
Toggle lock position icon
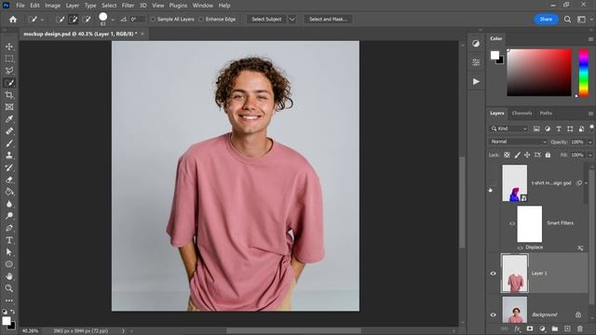pos(527,155)
